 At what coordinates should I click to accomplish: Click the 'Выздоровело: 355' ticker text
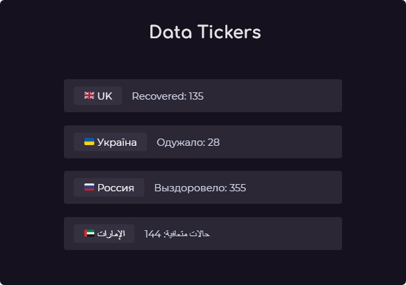point(200,188)
